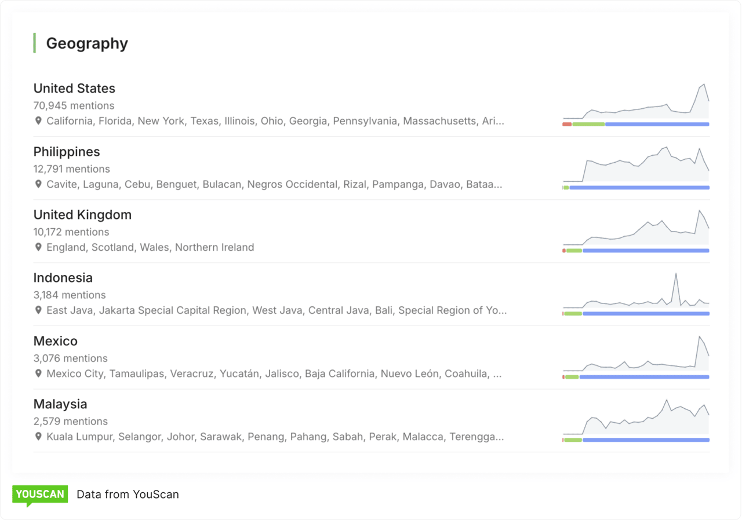The height and width of the screenshot is (520, 742).
Task: Click the location pin beside England
Action: click(x=38, y=247)
